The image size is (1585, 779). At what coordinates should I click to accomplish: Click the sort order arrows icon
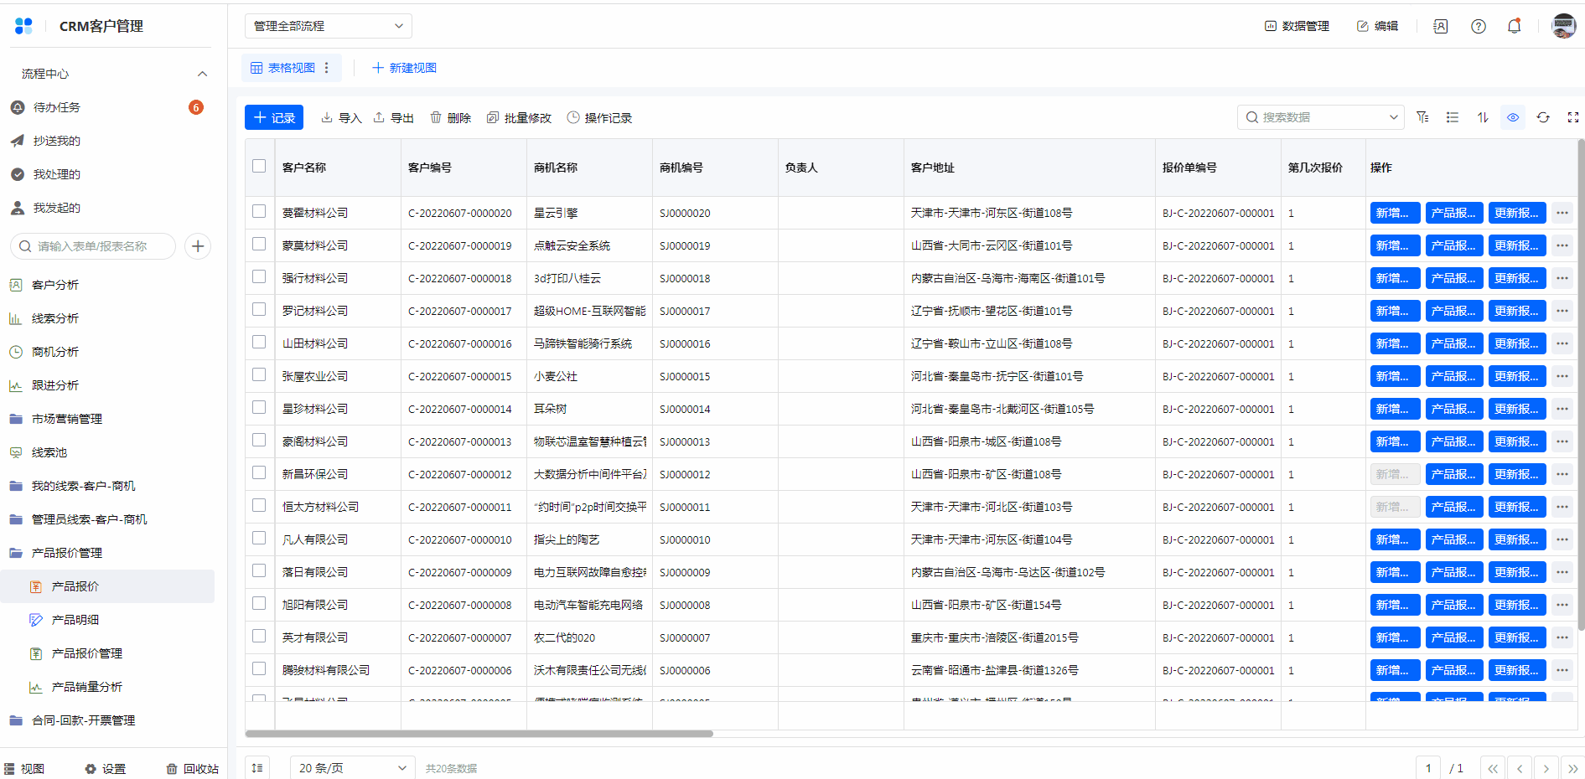click(1483, 117)
